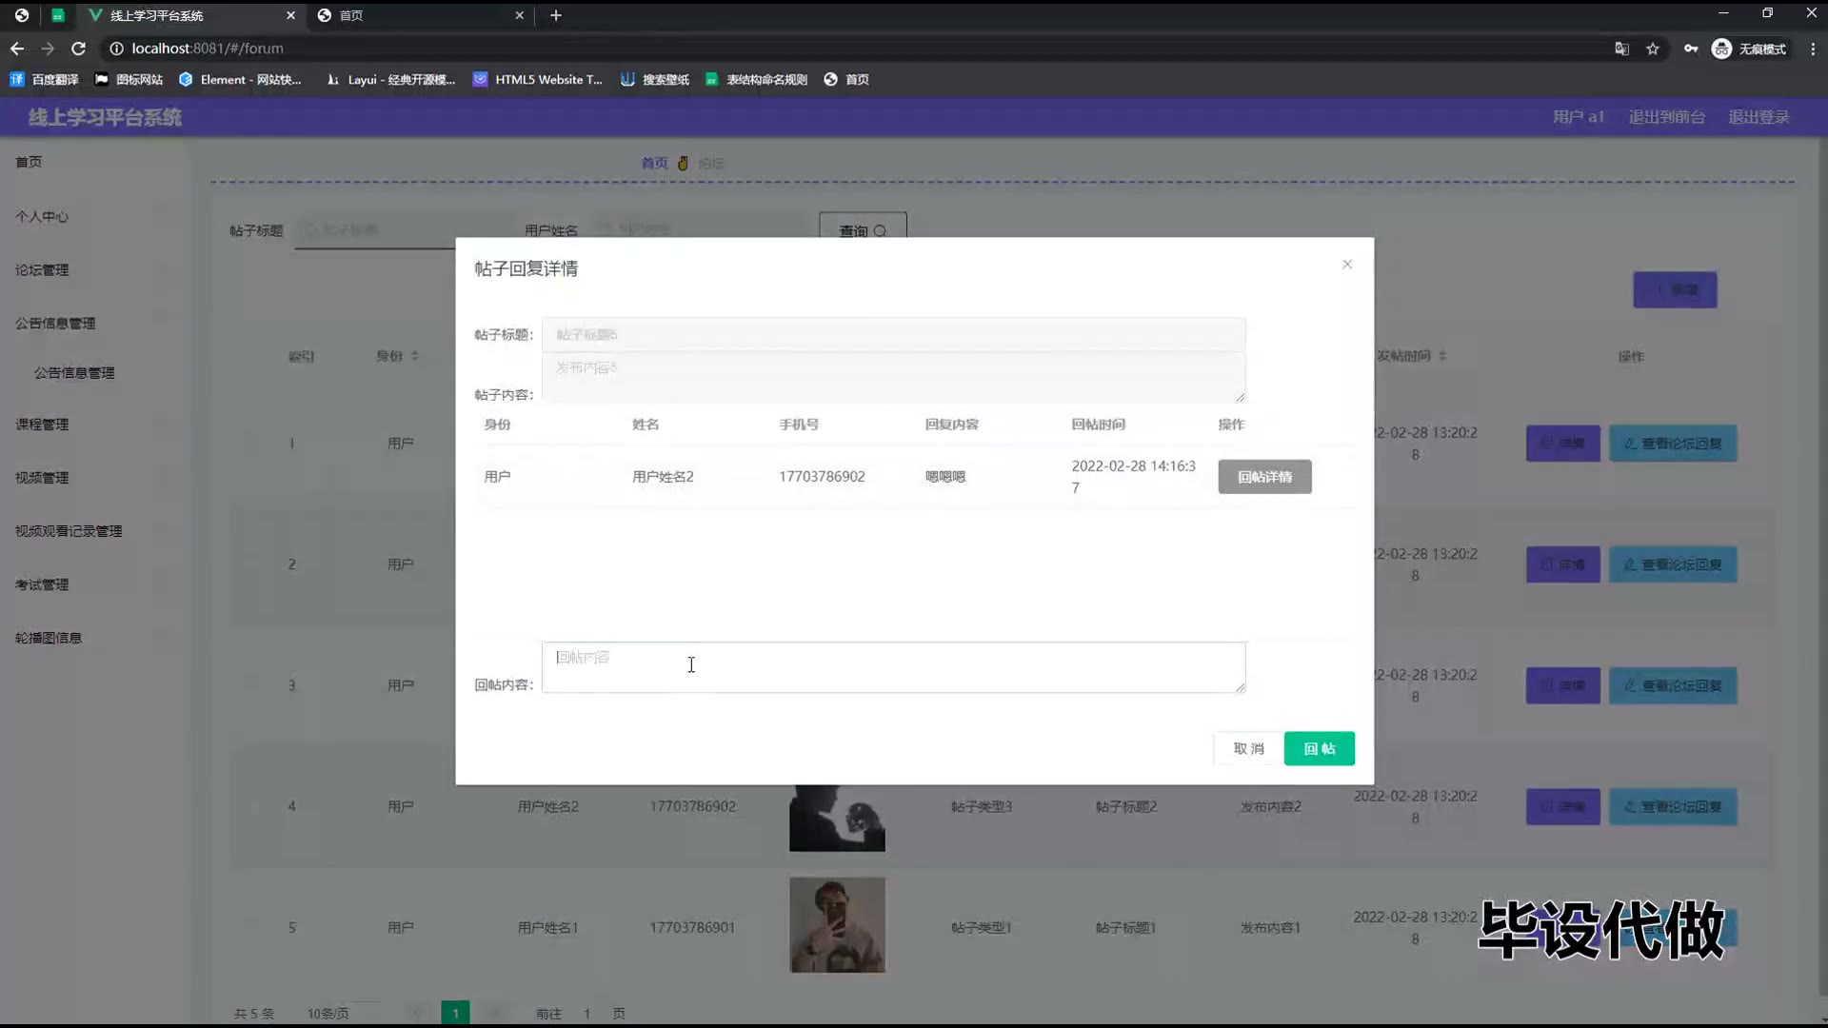Go back in browser history
The image size is (1828, 1028).
[x=17, y=49]
